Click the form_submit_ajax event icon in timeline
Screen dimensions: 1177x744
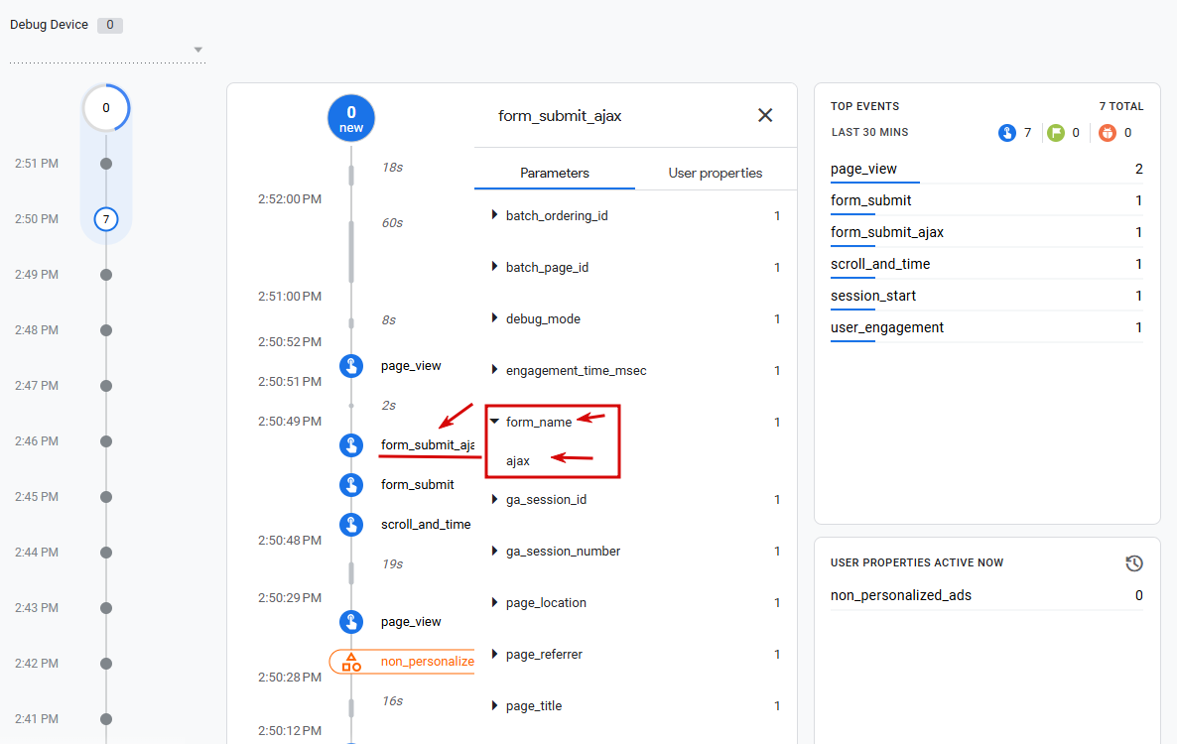point(351,444)
